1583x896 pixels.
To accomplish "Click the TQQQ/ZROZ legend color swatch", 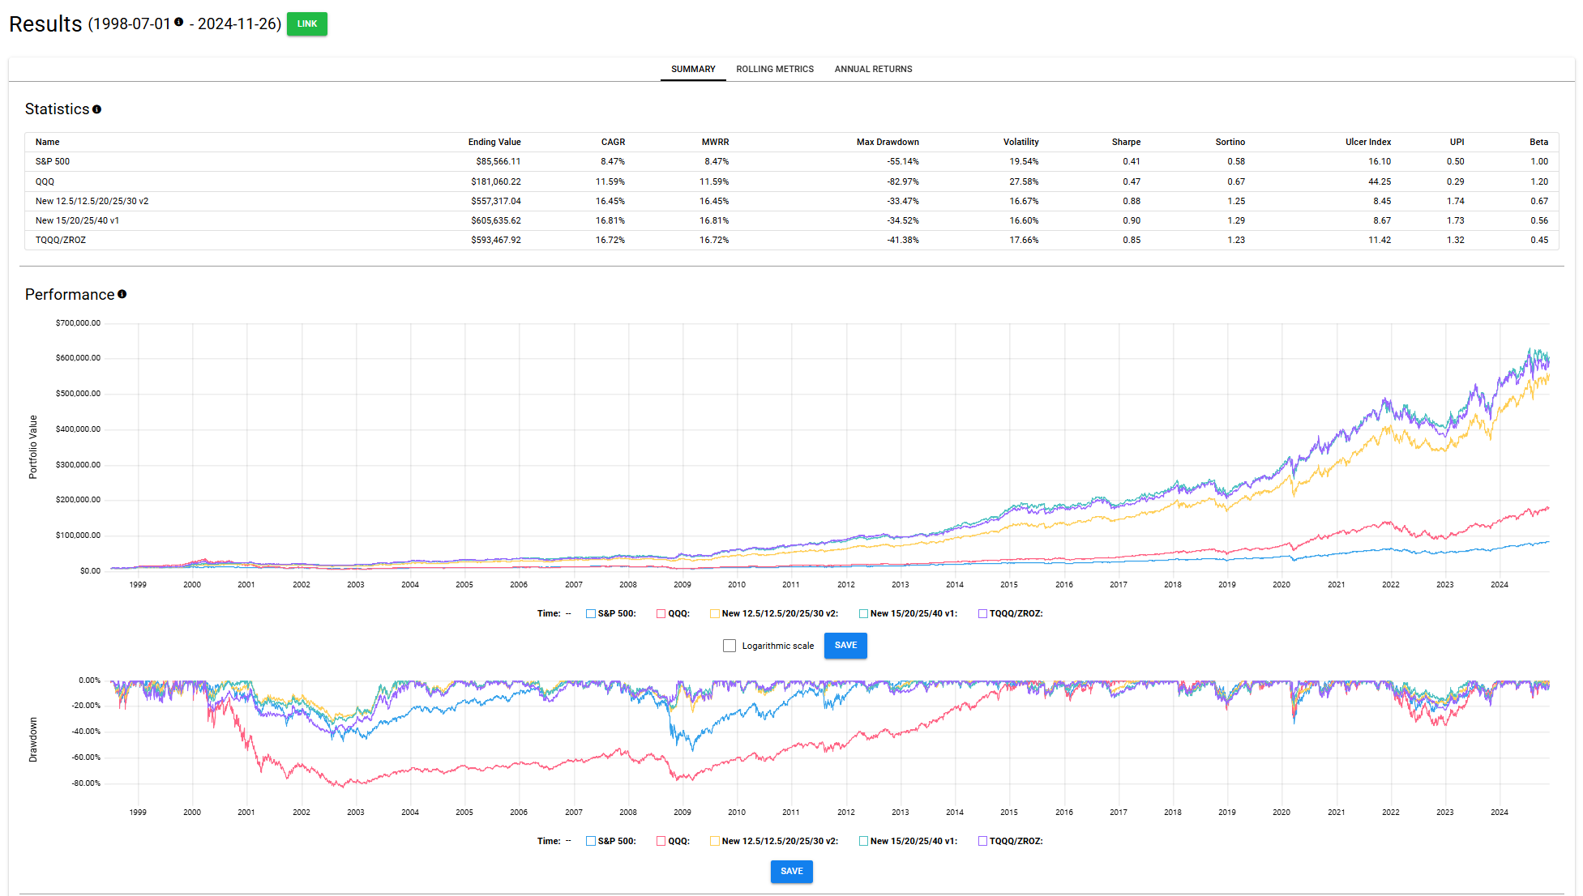I will pyautogui.click(x=982, y=613).
